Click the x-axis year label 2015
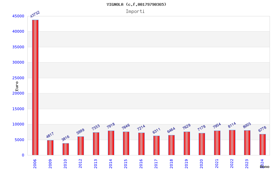 tap(126, 164)
